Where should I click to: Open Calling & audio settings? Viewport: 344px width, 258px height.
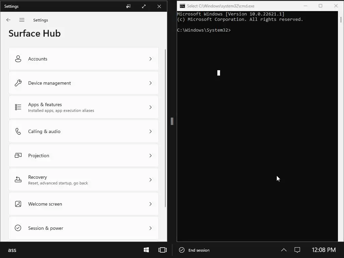(84, 131)
